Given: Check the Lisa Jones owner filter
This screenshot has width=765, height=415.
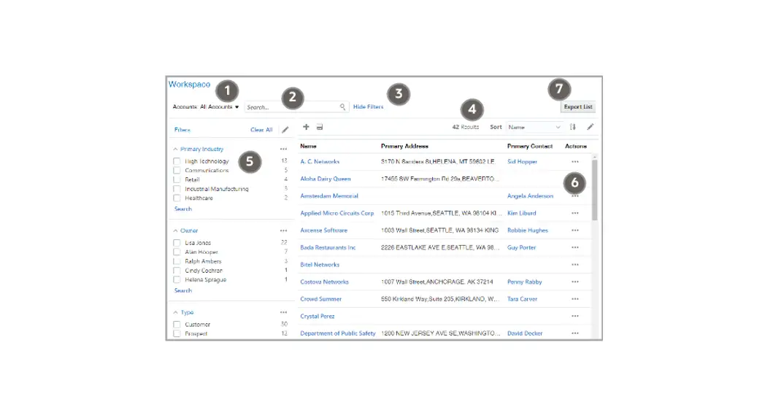Looking at the screenshot, I should point(177,243).
